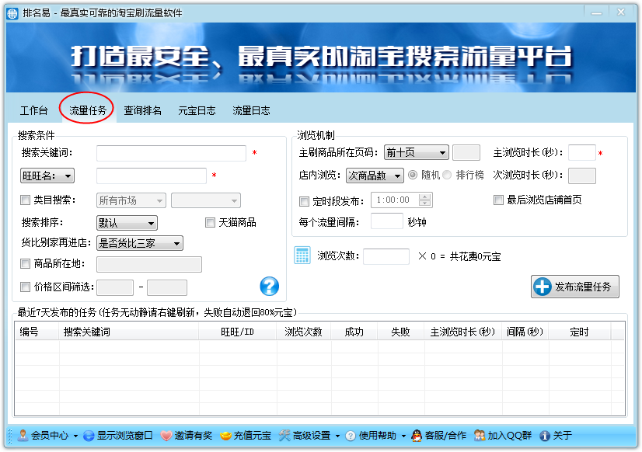Click the 失败 column header
This screenshot has height=452, width=642.
[401, 332]
